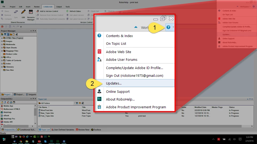Sort by the File Name column header
Viewport: 257px width, 144px height.
pyautogui.click(x=43, y=107)
